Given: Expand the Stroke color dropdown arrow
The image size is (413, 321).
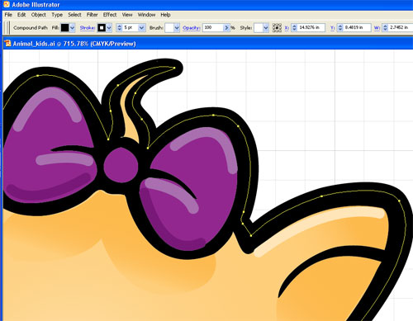Looking at the screenshot, I should [109, 27].
